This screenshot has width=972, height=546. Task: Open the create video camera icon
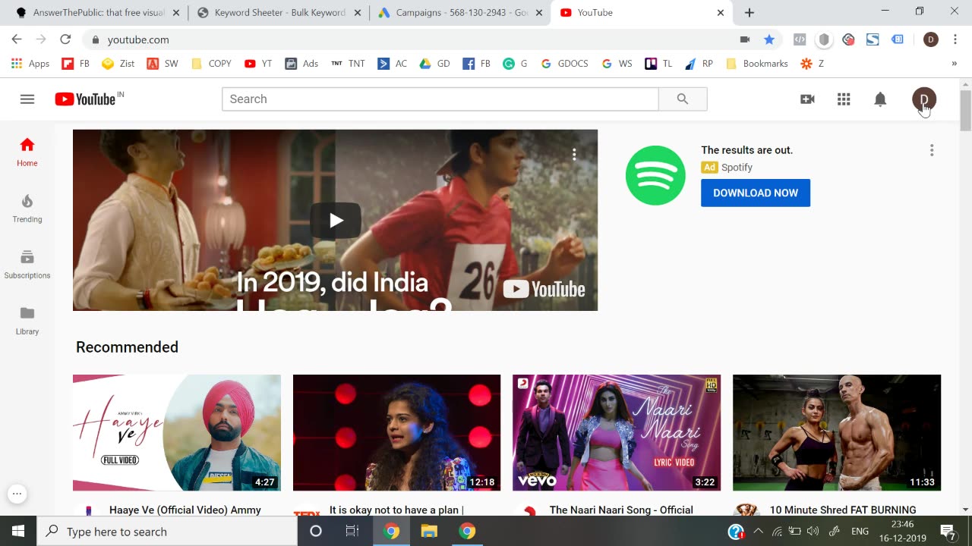(x=807, y=99)
